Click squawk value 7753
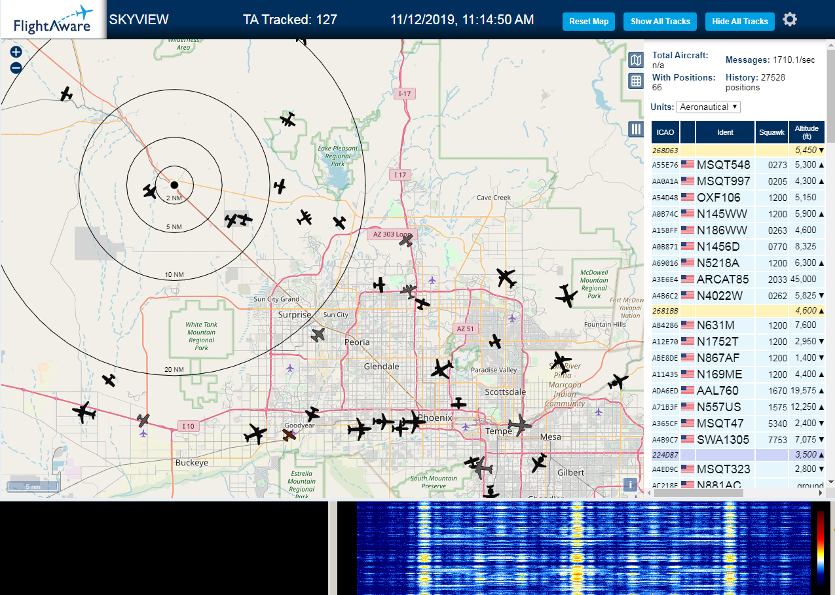 coord(777,440)
